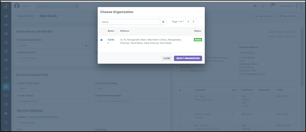Open the chat messages icon in header
306x132 pixels.
263,6
